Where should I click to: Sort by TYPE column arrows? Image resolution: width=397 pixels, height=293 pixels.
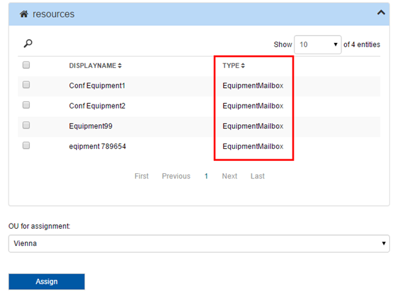click(243, 65)
